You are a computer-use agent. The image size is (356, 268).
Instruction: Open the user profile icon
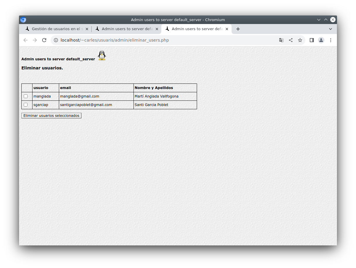pos(321,40)
